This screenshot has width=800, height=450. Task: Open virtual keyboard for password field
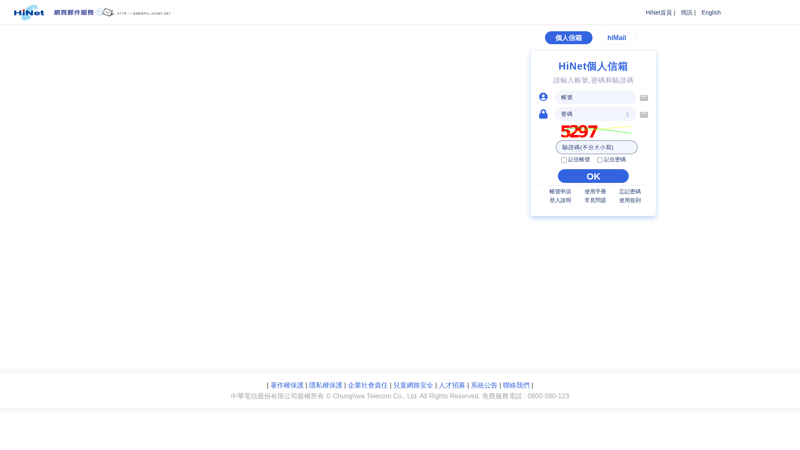point(644,115)
